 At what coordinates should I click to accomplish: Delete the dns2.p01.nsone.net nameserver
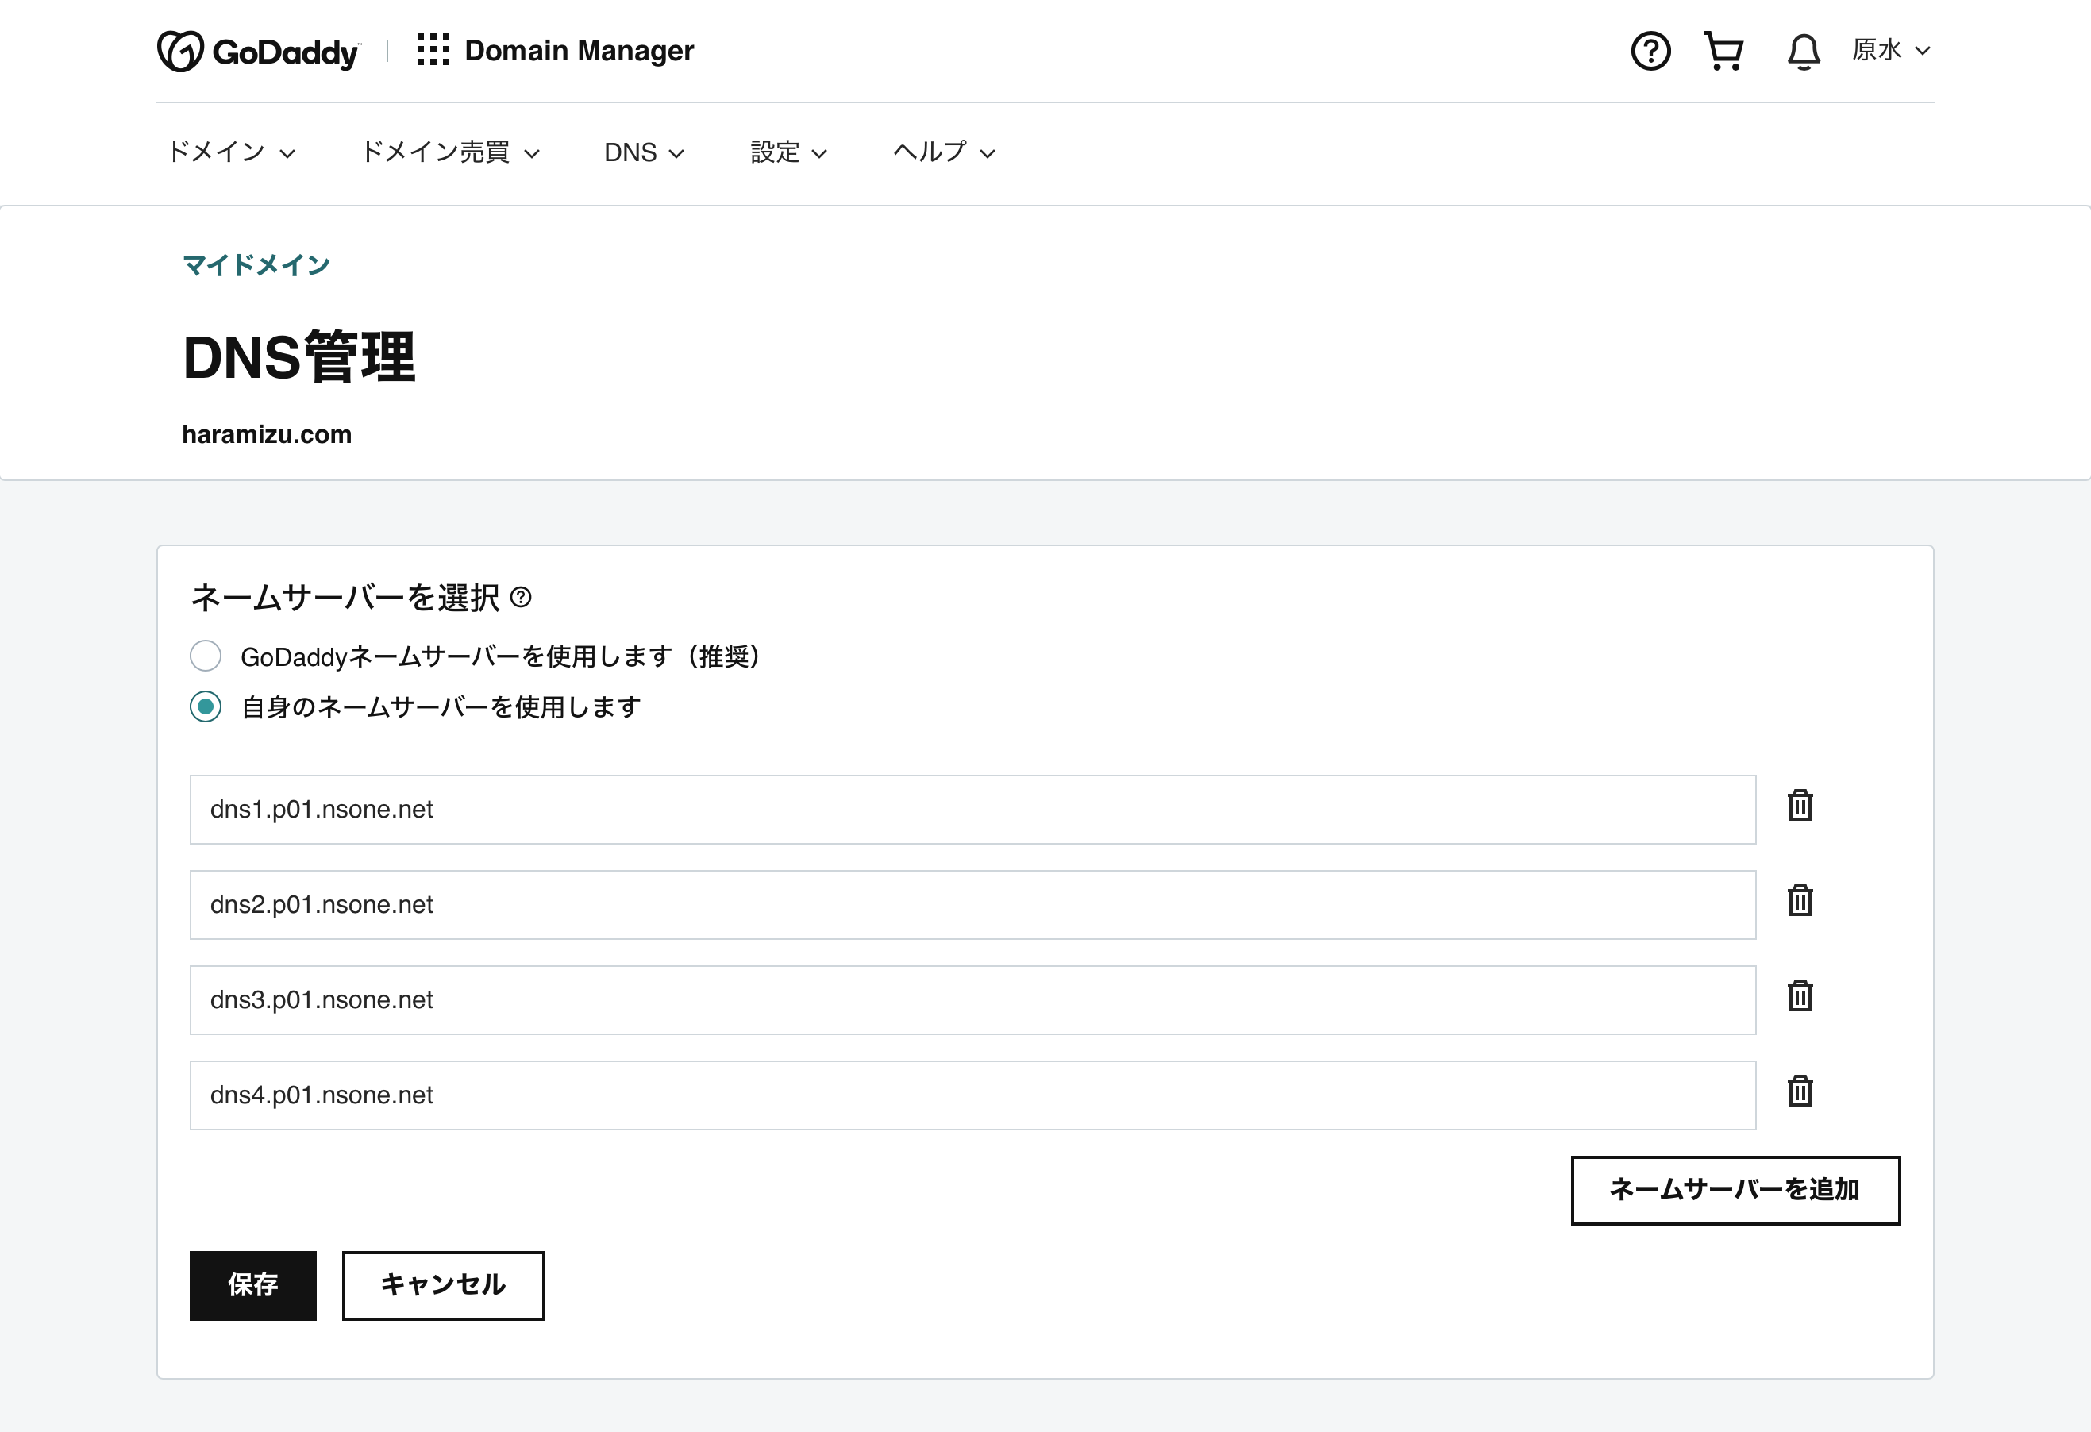point(1800,900)
